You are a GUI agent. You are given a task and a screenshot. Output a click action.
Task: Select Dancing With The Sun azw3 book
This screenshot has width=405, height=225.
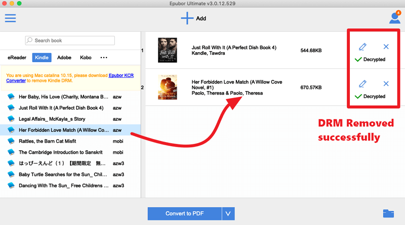[x=70, y=186]
